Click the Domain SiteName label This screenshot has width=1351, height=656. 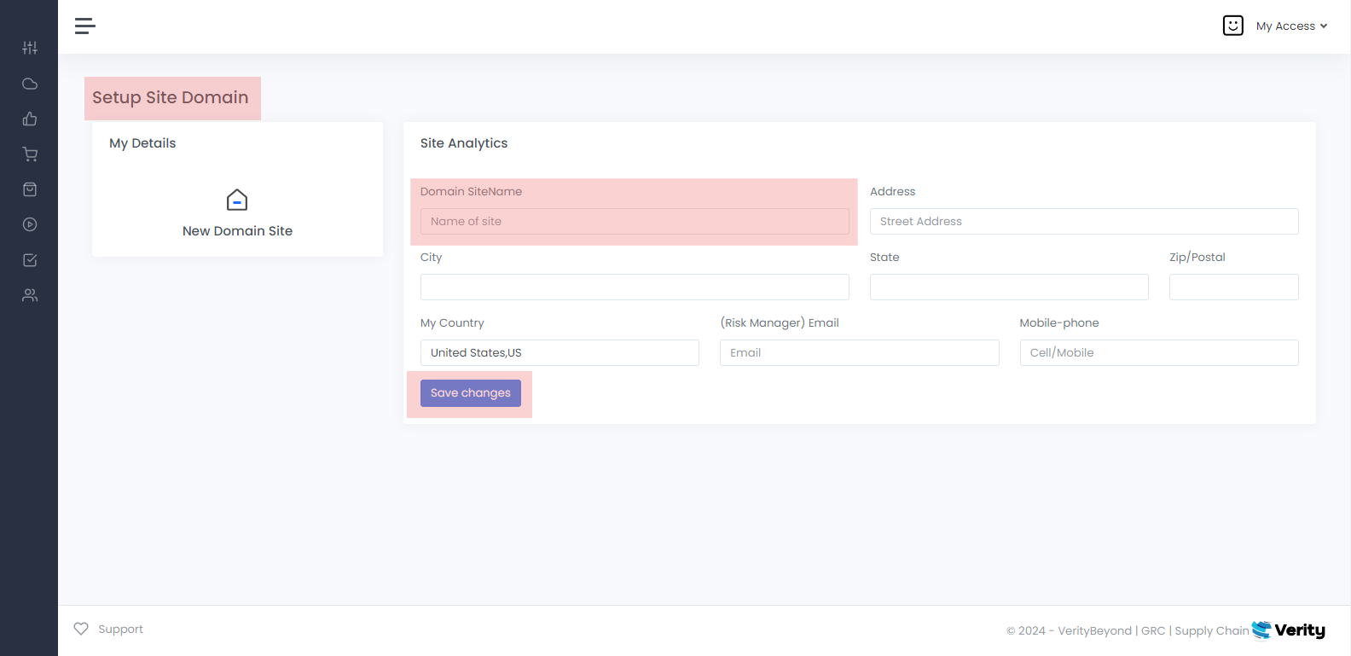coord(471,191)
